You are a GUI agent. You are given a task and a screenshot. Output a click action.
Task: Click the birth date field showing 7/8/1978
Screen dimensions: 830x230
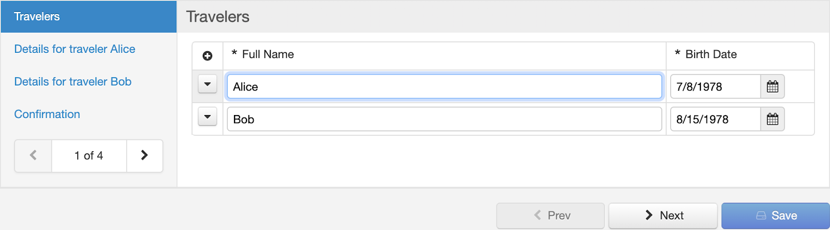715,87
